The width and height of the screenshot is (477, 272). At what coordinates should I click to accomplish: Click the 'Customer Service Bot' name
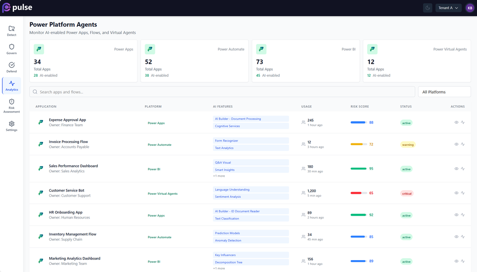pos(67,190)
